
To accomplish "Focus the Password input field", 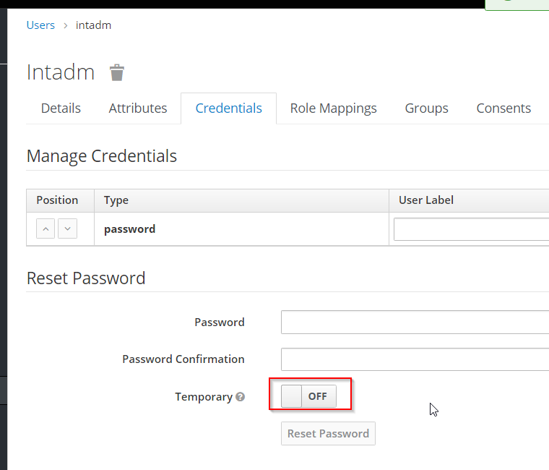I will tap(415, 322).
